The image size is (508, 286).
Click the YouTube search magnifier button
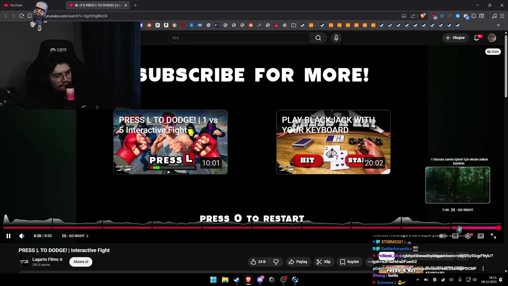coord(318,38)
